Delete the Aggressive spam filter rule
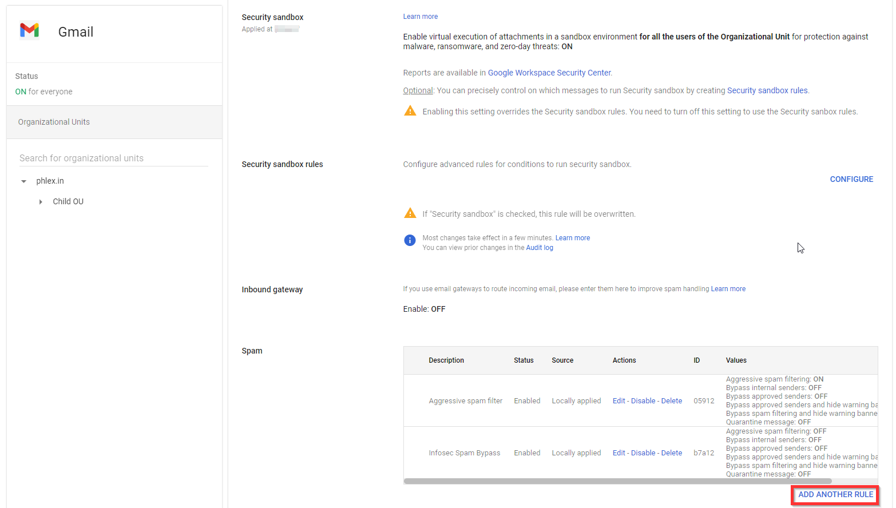 pos(671,400)
